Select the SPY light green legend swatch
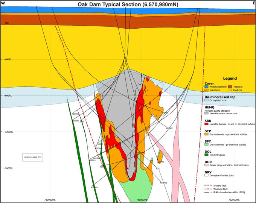 click(207, 144)
